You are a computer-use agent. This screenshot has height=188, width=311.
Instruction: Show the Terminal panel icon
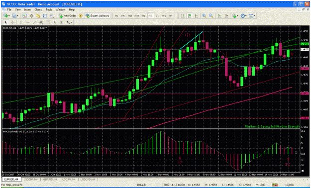click(x=45, y=16)
